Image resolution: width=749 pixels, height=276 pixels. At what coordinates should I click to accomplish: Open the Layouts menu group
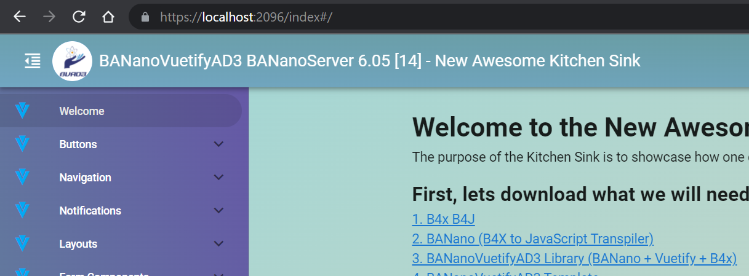click(121, 244)
